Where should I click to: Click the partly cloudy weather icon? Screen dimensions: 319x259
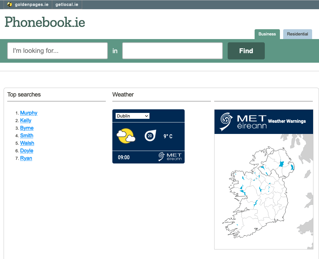coord(126,136)
